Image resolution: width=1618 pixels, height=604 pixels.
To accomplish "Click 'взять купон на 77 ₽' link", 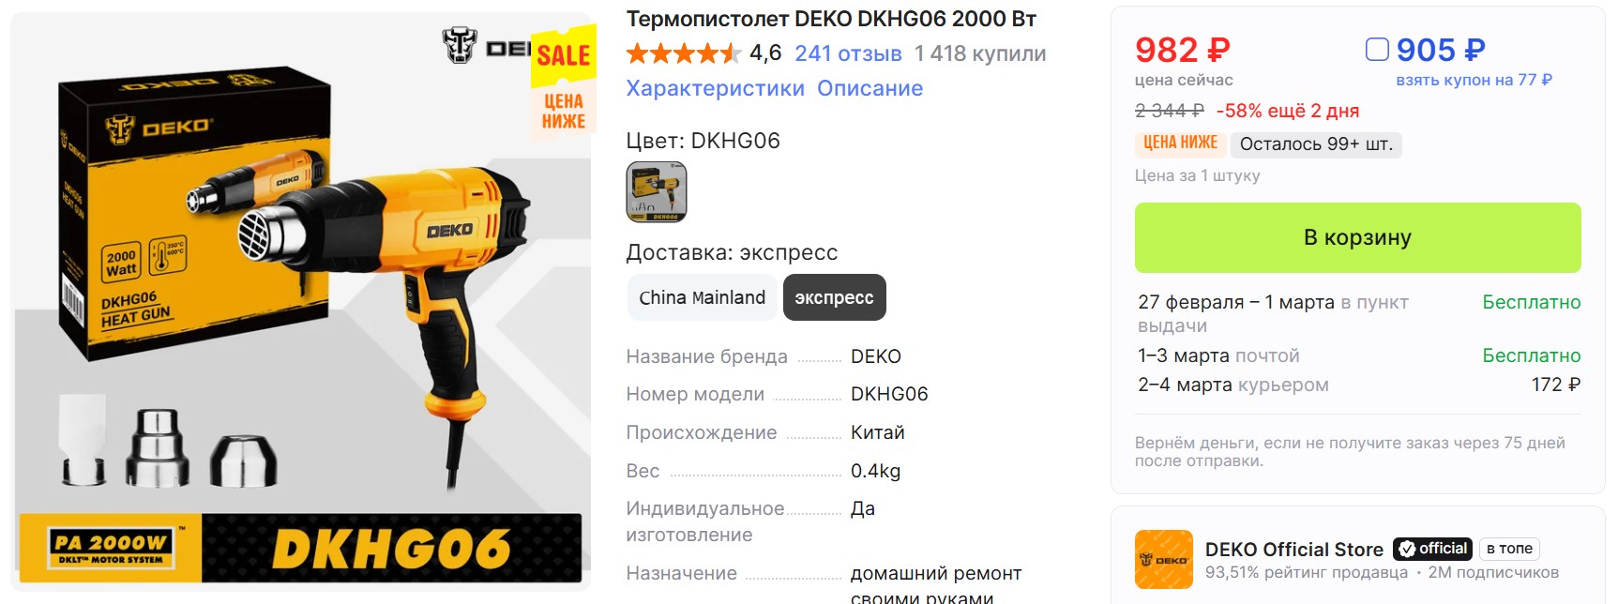I will 1474,80.
